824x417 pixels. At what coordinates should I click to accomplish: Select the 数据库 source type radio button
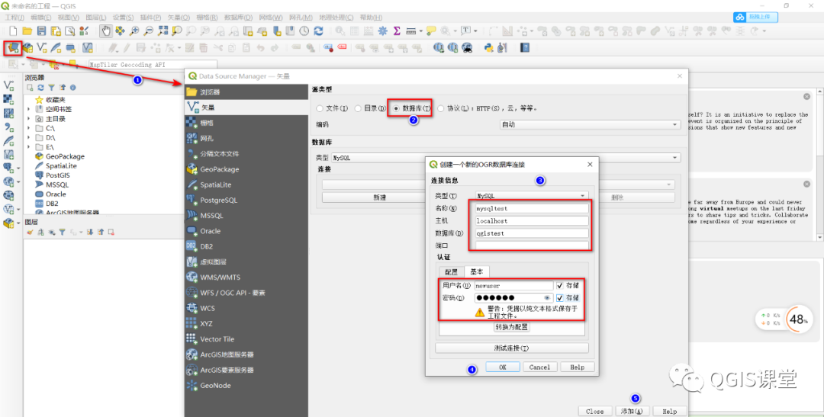(x=396, y=108)
